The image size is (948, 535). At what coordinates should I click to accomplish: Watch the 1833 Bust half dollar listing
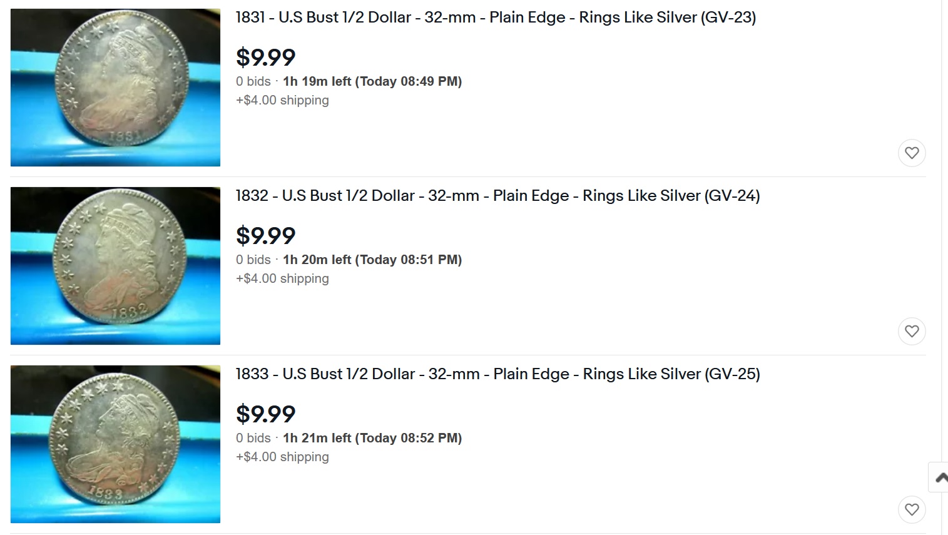point(912,509)
